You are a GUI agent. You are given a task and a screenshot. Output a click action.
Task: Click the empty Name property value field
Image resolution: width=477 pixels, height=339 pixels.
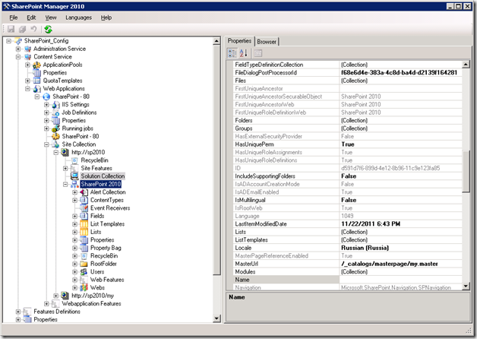tap(400, 280)
